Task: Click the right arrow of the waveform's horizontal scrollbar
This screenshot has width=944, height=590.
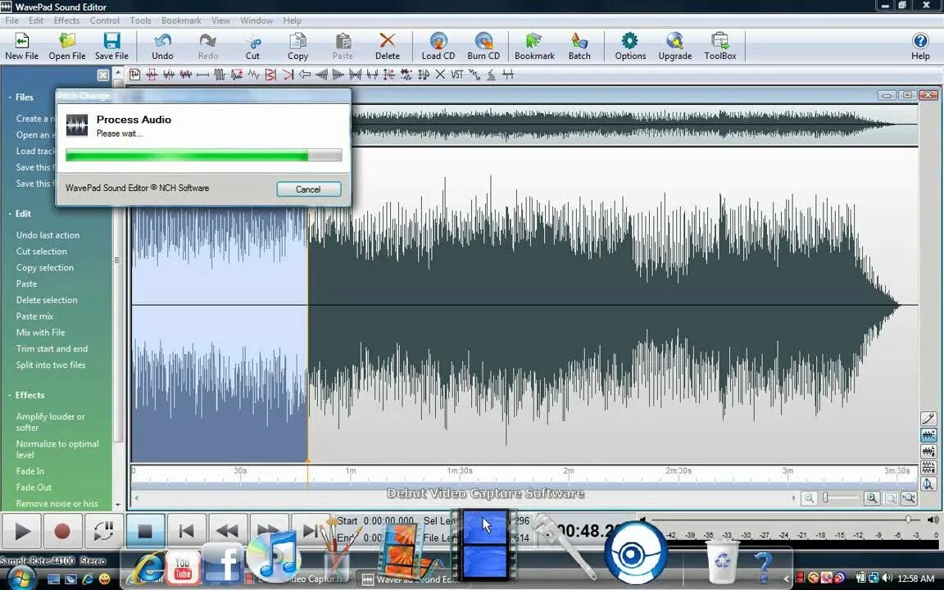Action: [793, 498]
